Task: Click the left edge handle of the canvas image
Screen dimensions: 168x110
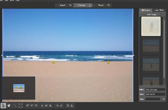Action: (x=2, y=55)
